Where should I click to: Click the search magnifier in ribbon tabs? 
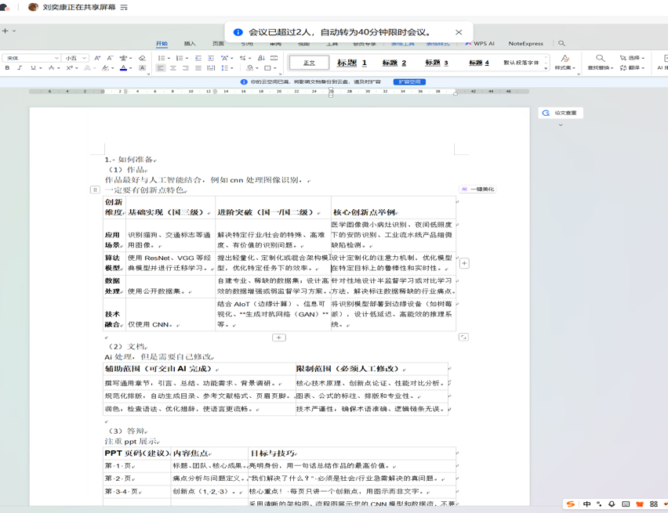click(x=561, y=44)
